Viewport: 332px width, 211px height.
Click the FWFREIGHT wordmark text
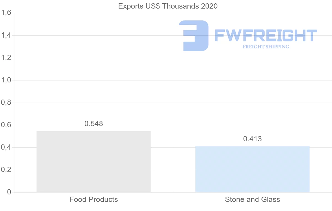[x=266, y=36]
